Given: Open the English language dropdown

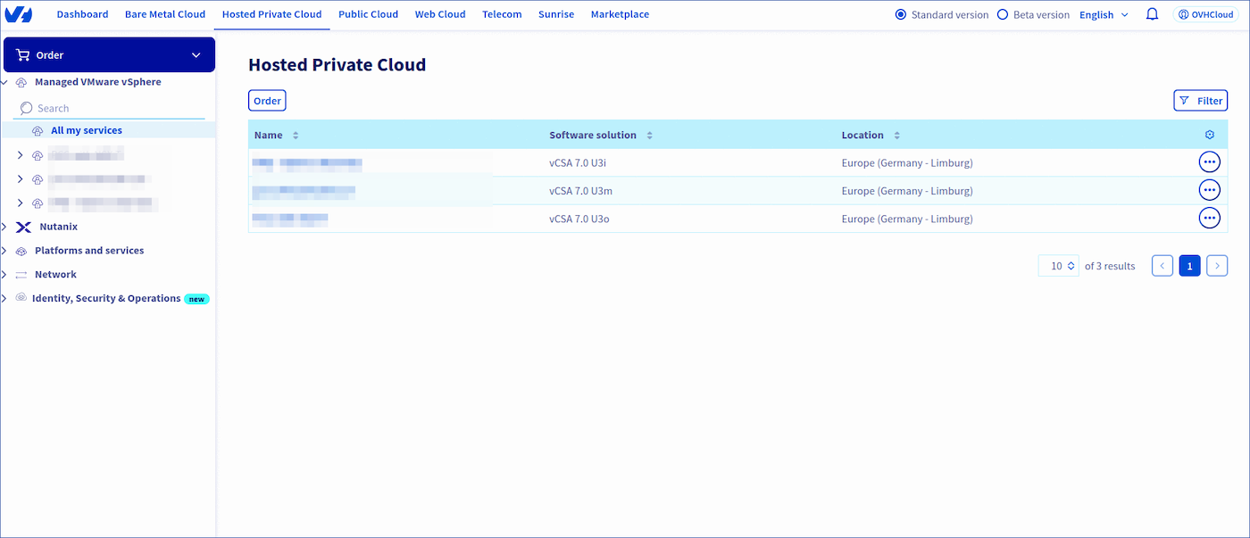Looking at the screenshot, I should 1104,14.
